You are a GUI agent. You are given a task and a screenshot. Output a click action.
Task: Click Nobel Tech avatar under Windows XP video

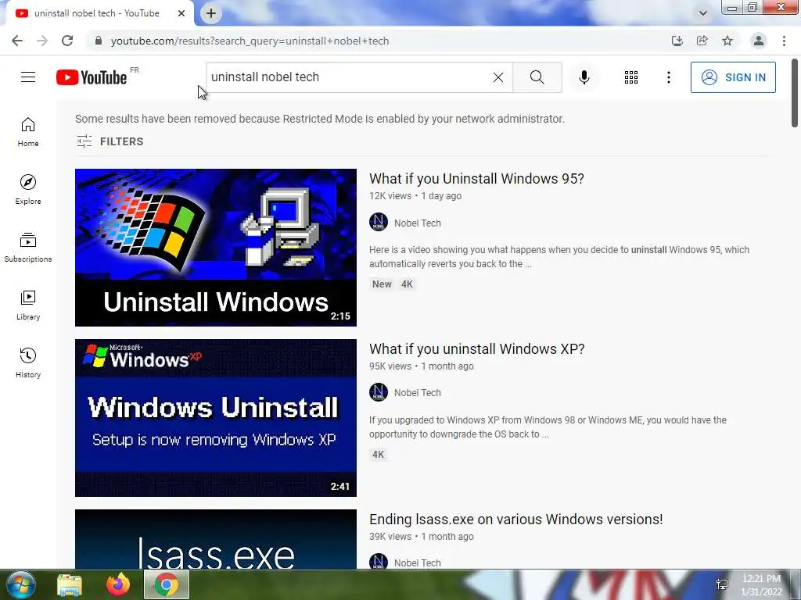(379, 392)
